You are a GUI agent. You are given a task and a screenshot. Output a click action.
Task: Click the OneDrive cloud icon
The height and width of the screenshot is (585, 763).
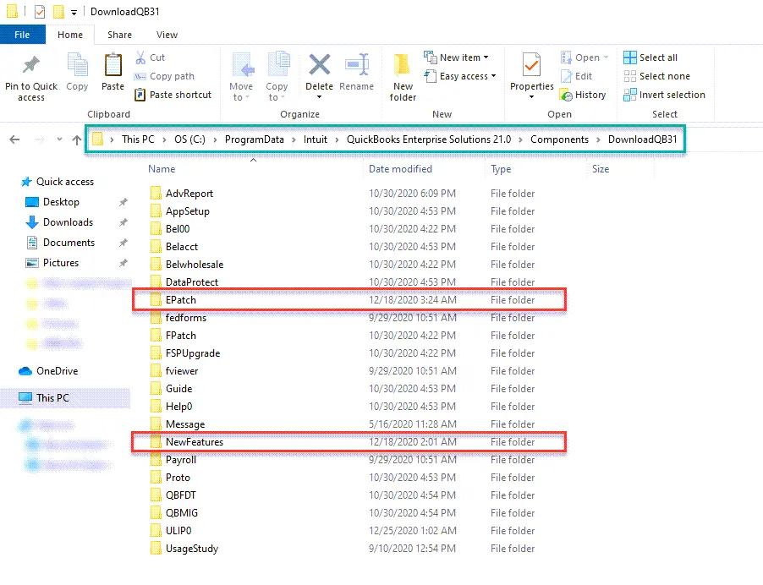click(x=25, y=371)
